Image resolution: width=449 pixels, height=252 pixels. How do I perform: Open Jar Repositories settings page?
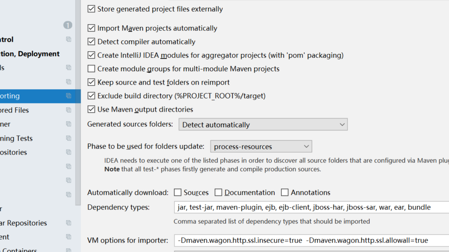coord(25,223)
